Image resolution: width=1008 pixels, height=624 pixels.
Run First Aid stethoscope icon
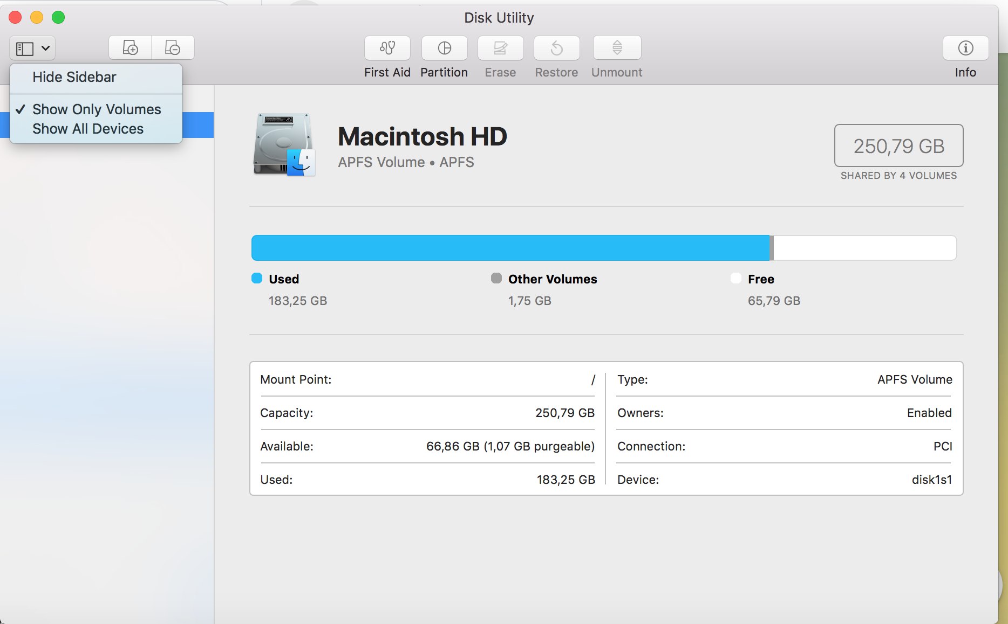(x=387, y=48)
